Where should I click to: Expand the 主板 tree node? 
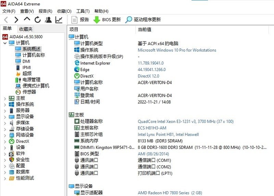(x=5, y=99)
